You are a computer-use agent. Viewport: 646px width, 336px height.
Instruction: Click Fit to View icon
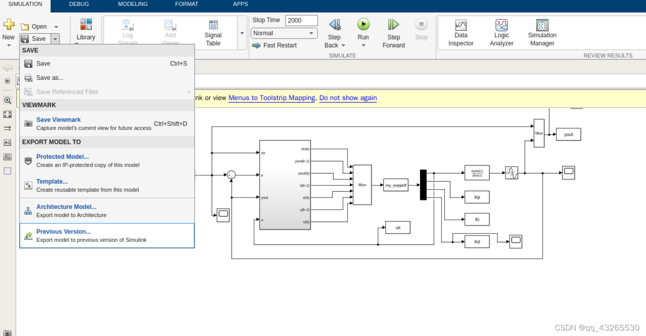pos(7,114)
